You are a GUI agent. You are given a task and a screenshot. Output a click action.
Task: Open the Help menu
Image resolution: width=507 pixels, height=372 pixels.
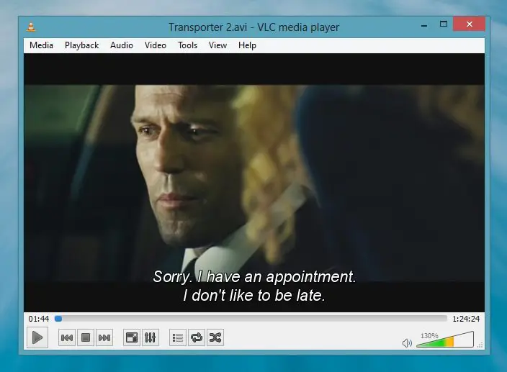247,45
